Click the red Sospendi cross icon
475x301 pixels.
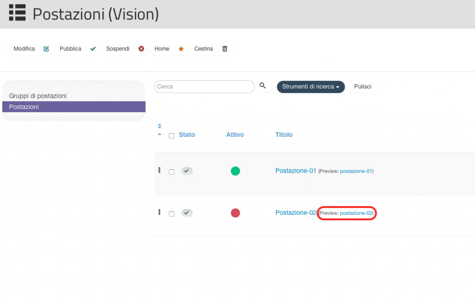[x=141, y=49]
